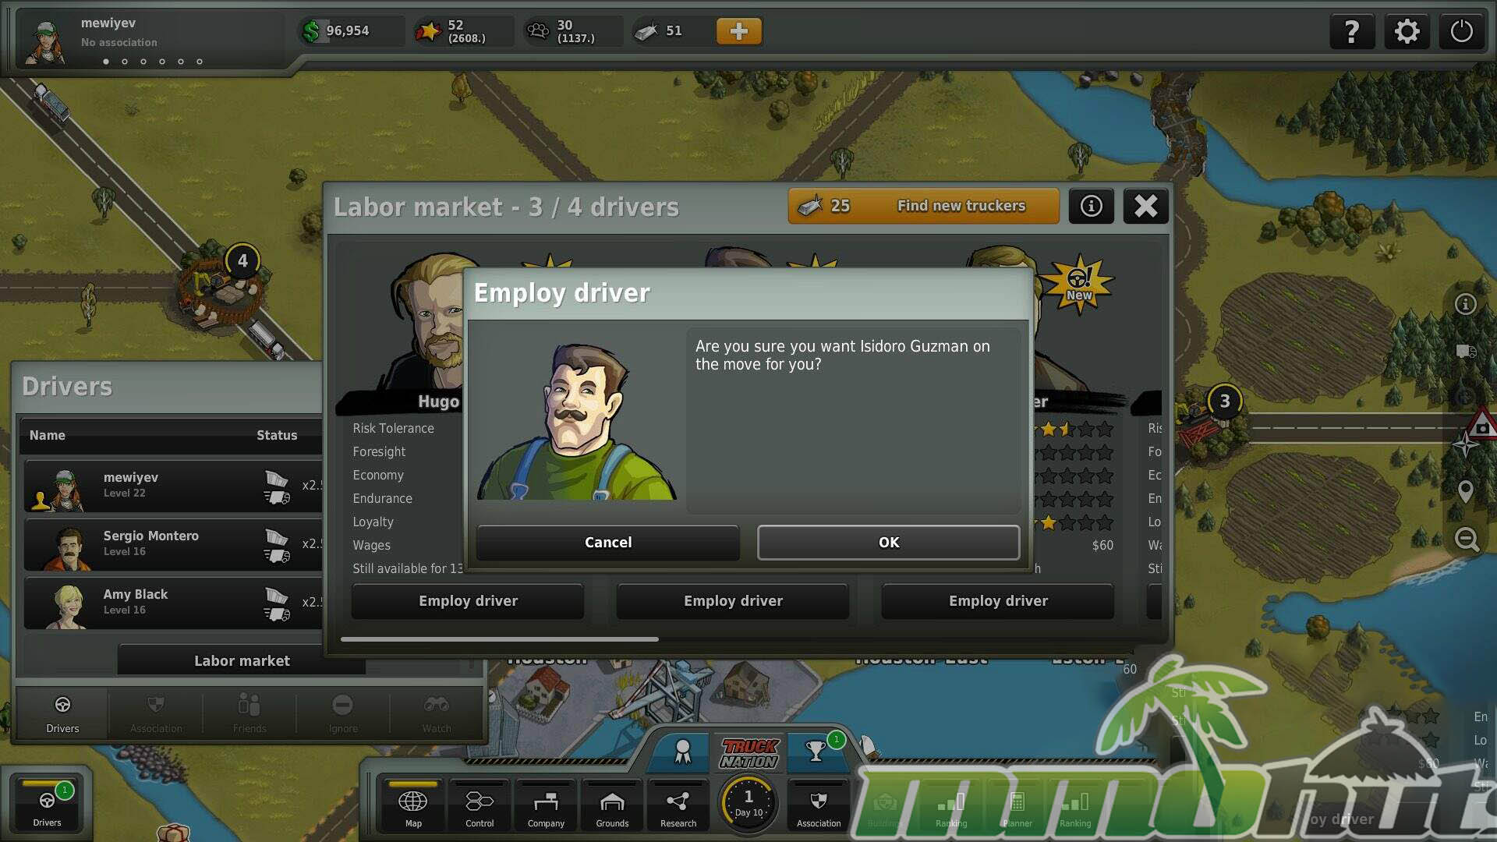Open the Map from bottom toolbar
Screen dimensions: 1497x842
click(x=413, y=808)
